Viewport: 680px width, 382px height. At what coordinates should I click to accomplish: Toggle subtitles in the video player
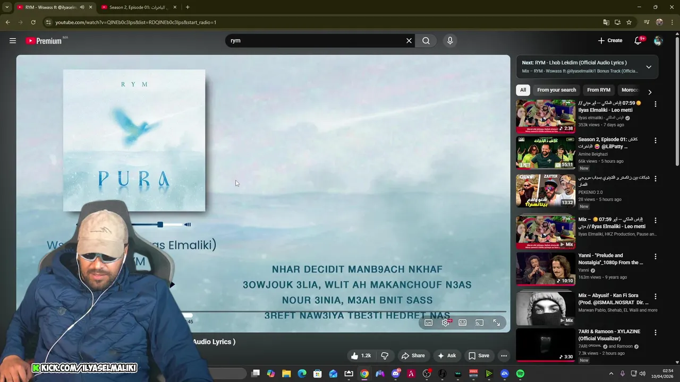429,323
